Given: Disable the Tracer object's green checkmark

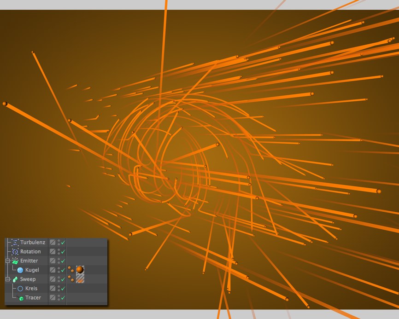Looking at the screenshot, I should pos(63,298).
